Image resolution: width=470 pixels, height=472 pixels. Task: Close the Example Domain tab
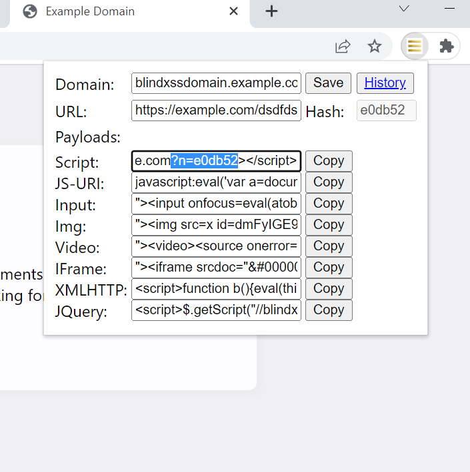point(233,11)
